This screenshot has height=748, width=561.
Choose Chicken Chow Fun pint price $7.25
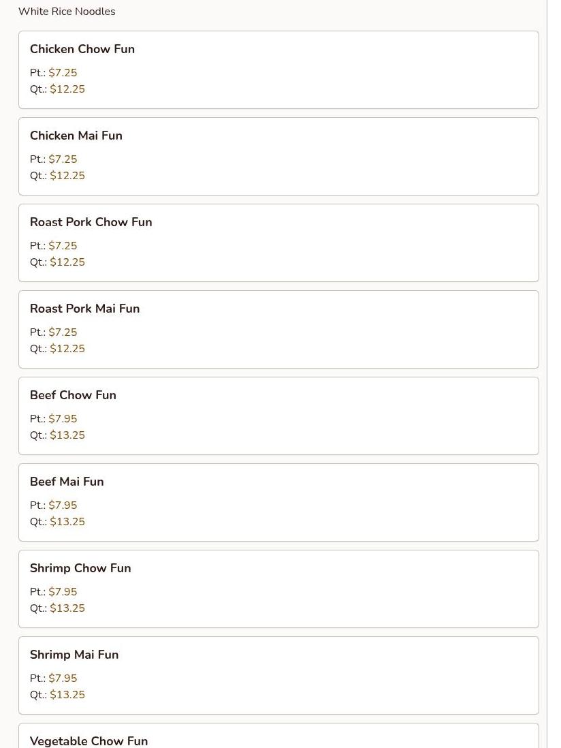pos(63,73)
